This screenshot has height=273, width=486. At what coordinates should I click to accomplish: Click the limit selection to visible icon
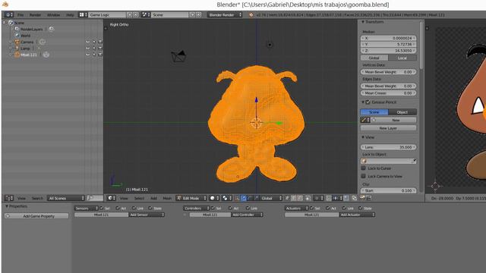coord(308,198)
